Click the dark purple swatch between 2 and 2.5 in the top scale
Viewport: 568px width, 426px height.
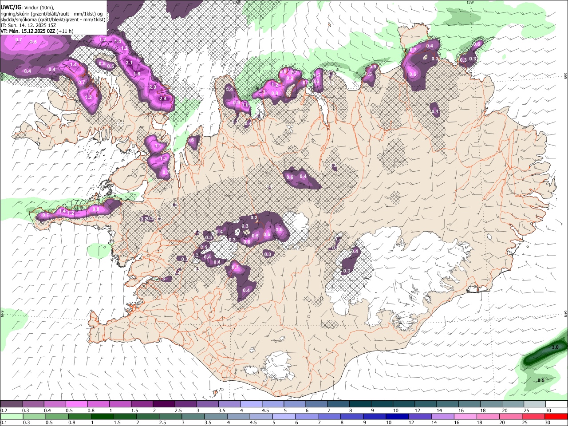pyautogui.click(x=163, y=404)
